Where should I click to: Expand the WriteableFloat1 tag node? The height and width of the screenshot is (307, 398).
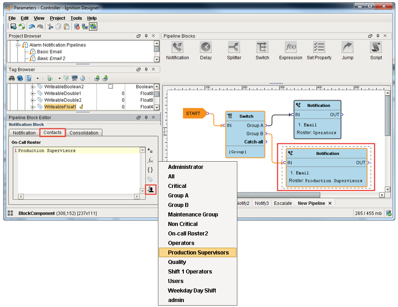pyautogui.click(x=33, y=107)
